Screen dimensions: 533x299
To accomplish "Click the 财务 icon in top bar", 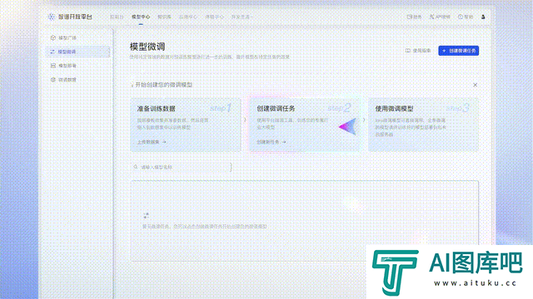I will [x=409, y=17].
